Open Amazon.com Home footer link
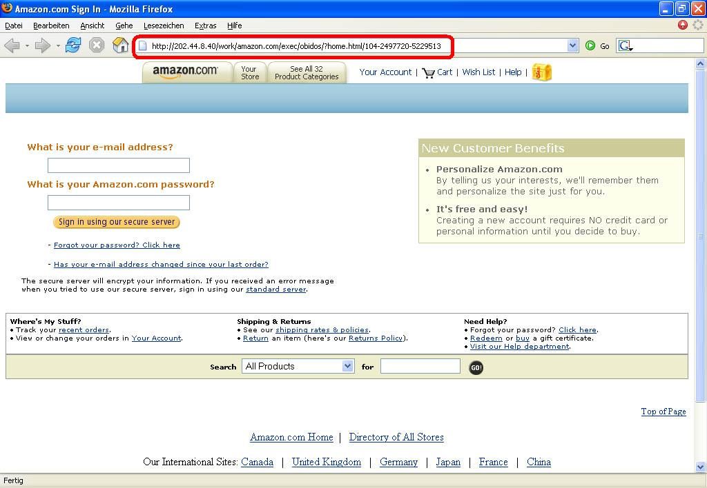The width and height of the screenshot is (707, 488). (291, 437)
